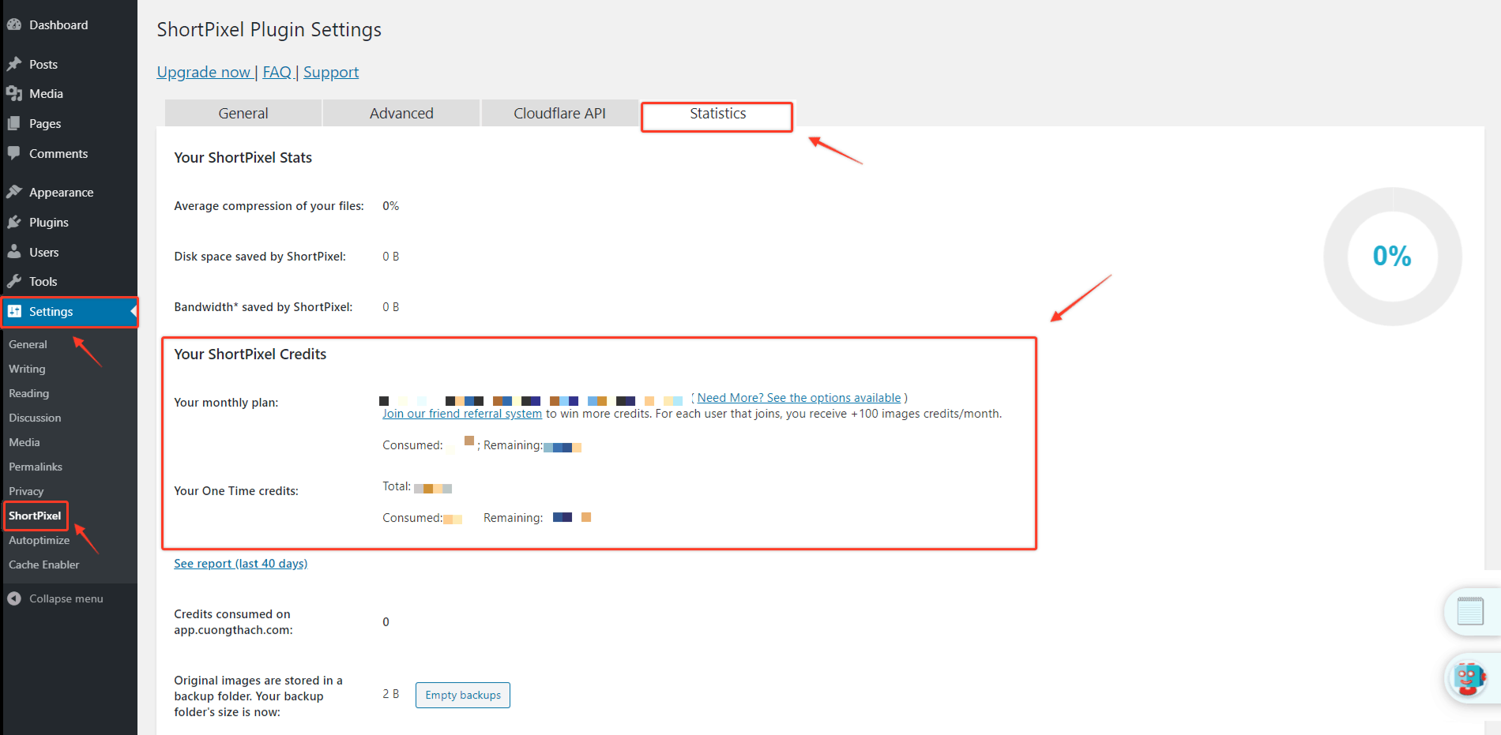The image size is (1501, 735).
Task: Click the Average compression of your files label
Action: (x=269, y=206)
